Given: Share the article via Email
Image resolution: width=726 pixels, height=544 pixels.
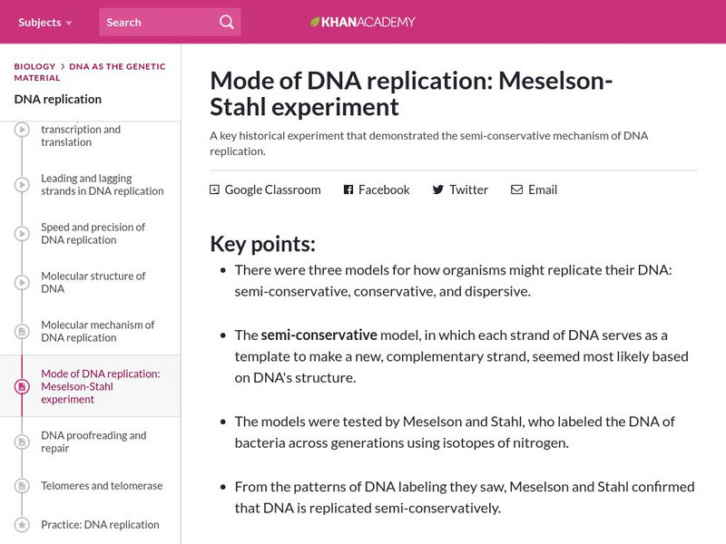Looking at the screenshot, I should 535,189.
